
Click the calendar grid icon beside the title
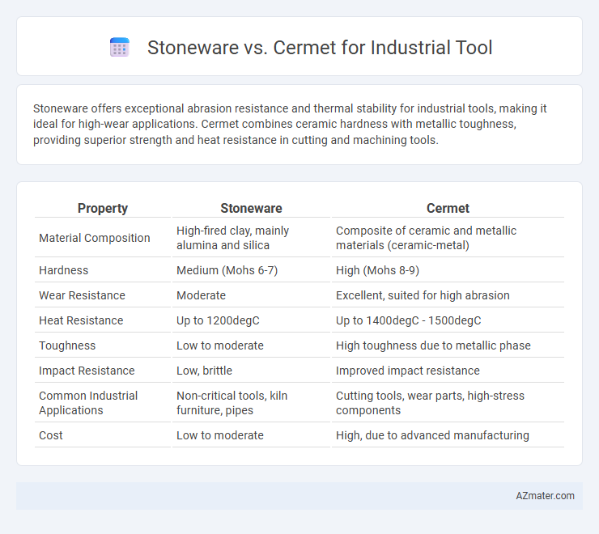click(x=120, y=48)
